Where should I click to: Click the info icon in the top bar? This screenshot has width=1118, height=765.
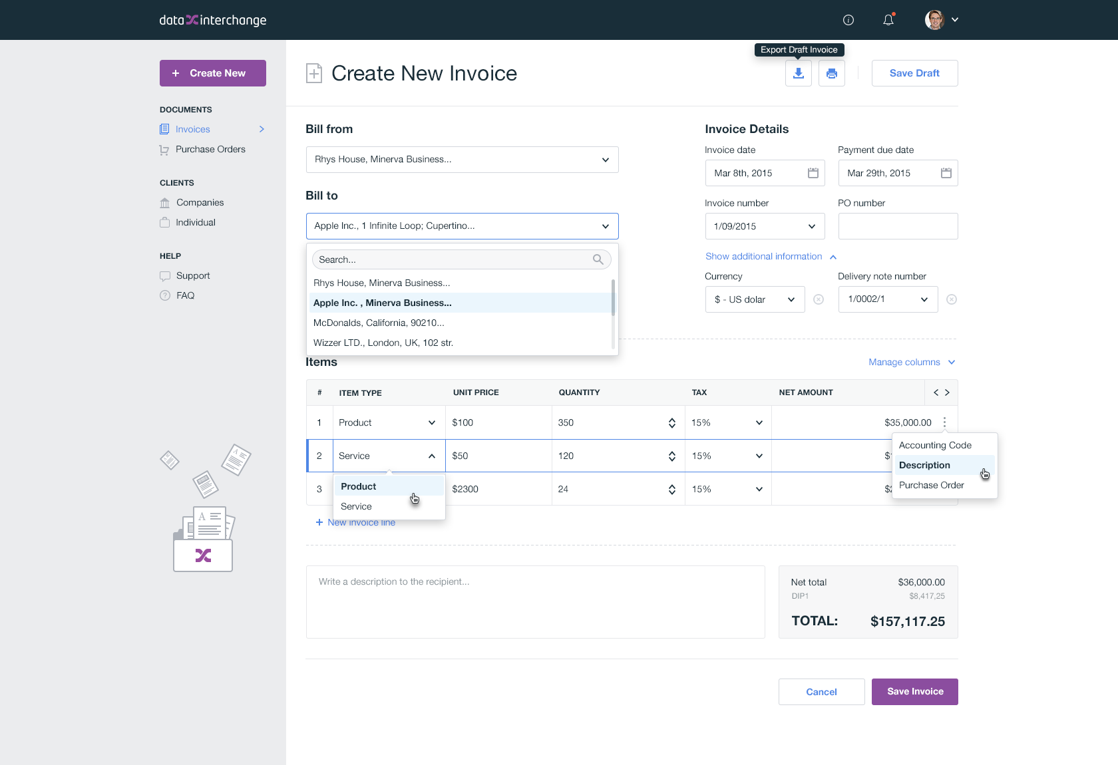(x=848, y=20)
